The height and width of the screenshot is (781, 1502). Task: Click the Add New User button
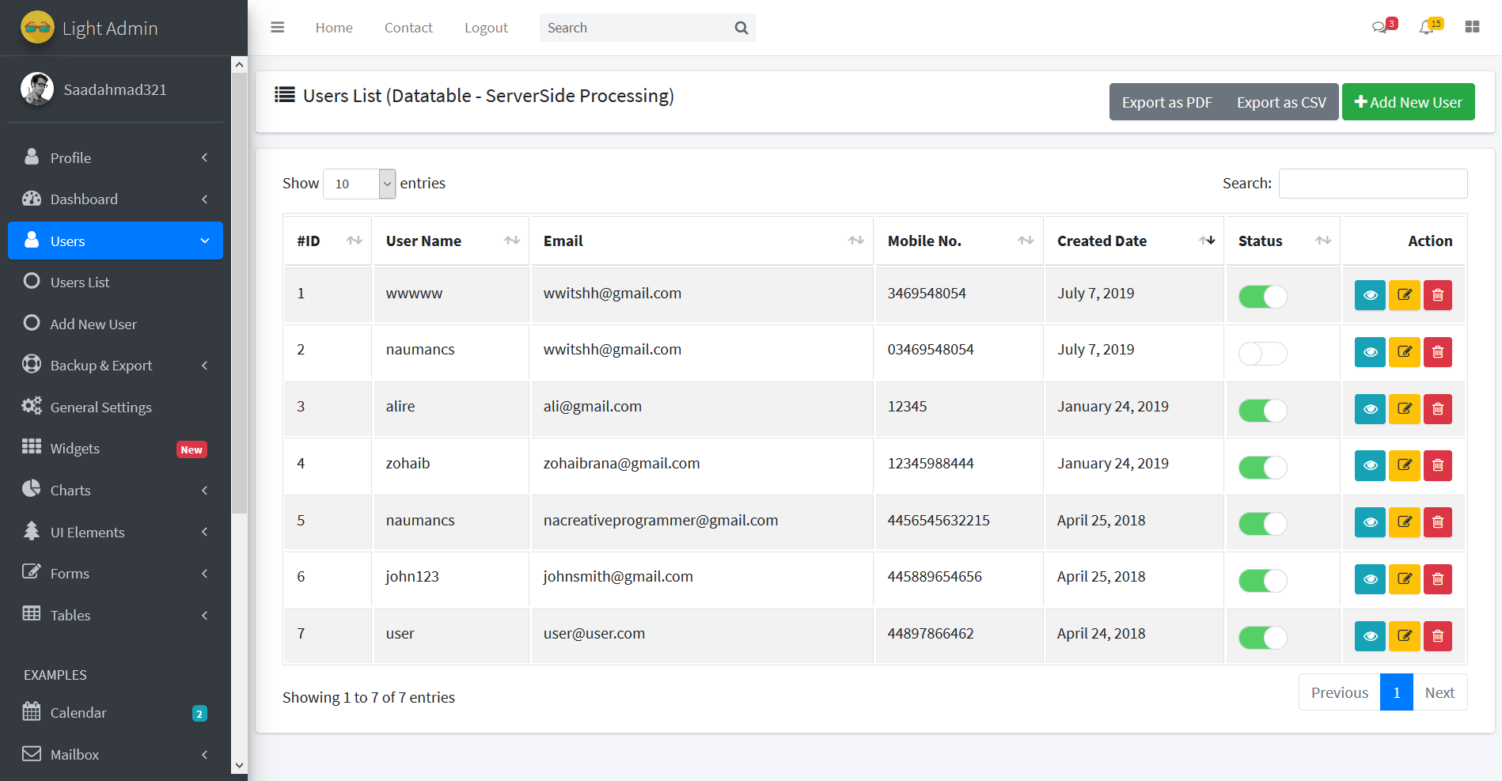(1408, 101)
